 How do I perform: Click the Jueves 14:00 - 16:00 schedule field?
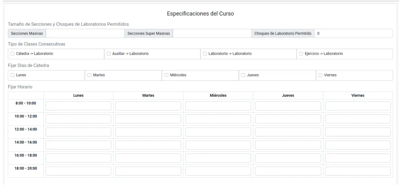(x=288, y=145)
